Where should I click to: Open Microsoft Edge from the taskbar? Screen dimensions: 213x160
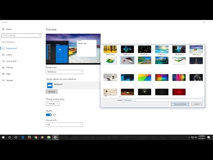tap(23, 137)
